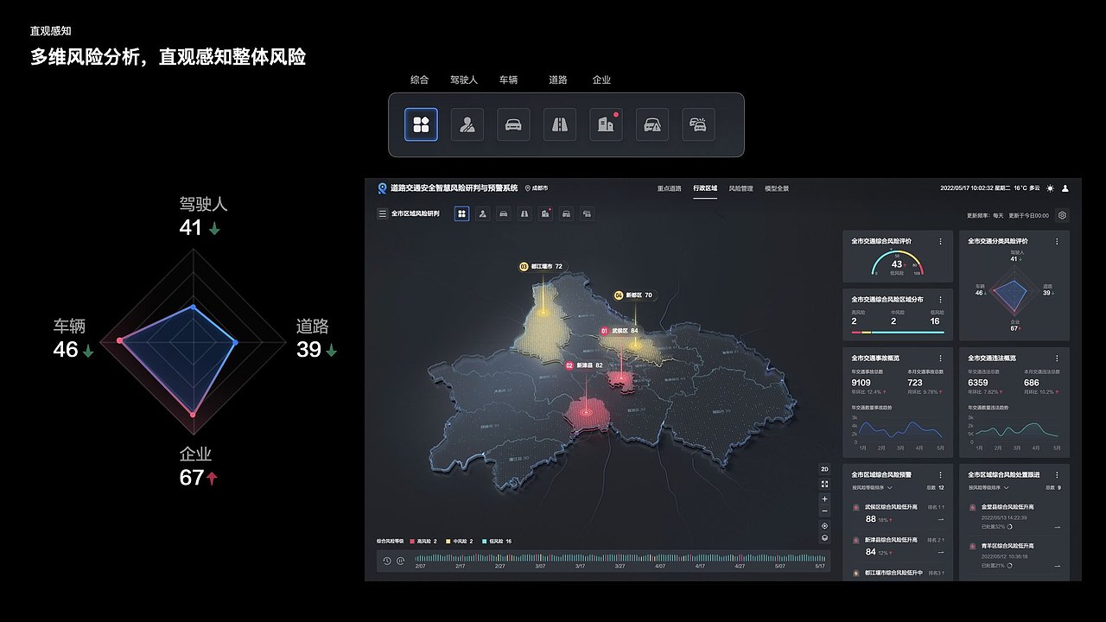Click the 都江堰市综合风险低升中 alert row

[x=898, y=573]
